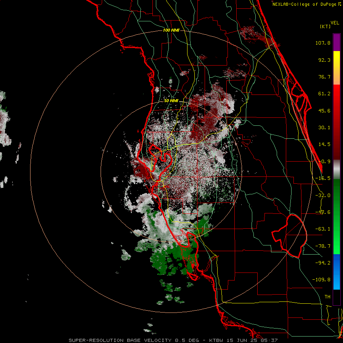
Task: Select the -32.0 velocity scale value
Action: click(x=323, y=196)
